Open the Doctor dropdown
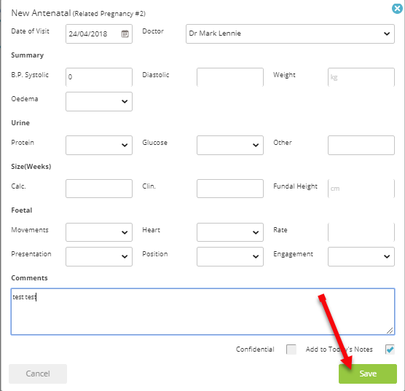405x391 pixels. pos(290,33)
